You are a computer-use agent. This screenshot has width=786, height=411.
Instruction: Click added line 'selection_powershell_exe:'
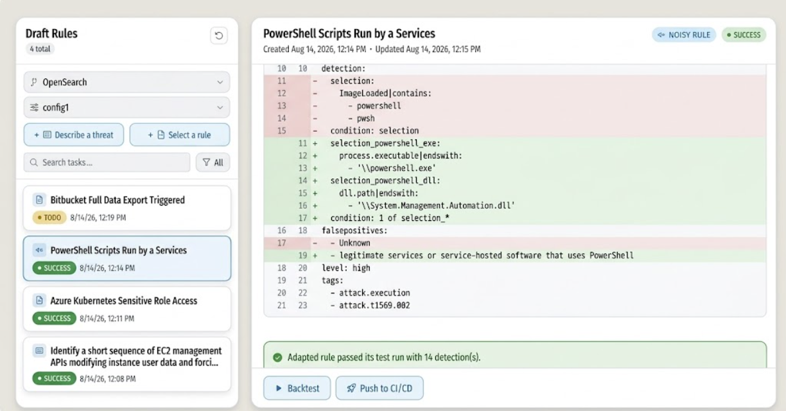click(515, 143)
